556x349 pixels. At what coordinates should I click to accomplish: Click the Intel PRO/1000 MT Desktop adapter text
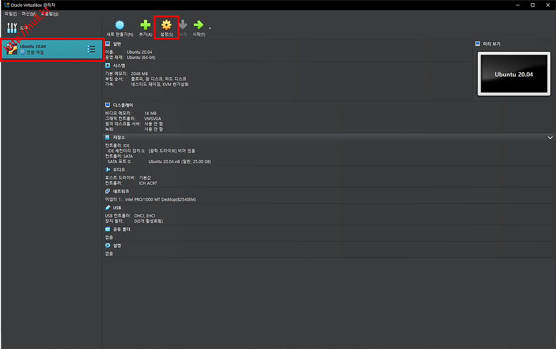click(161, 199)
